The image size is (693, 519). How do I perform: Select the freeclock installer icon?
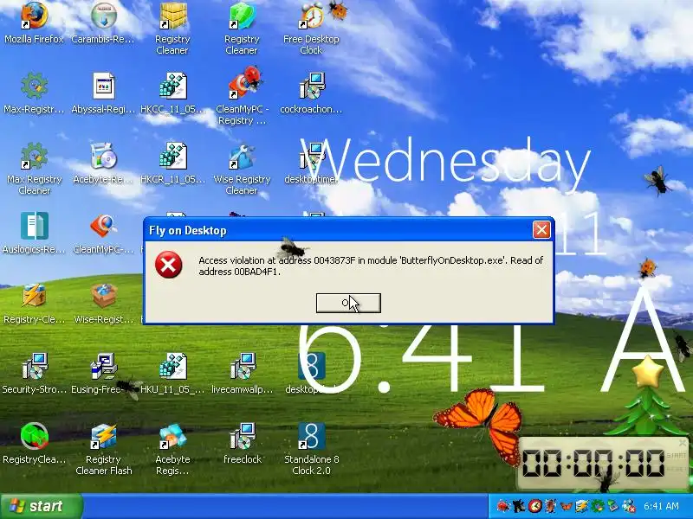tap(243, 443)
